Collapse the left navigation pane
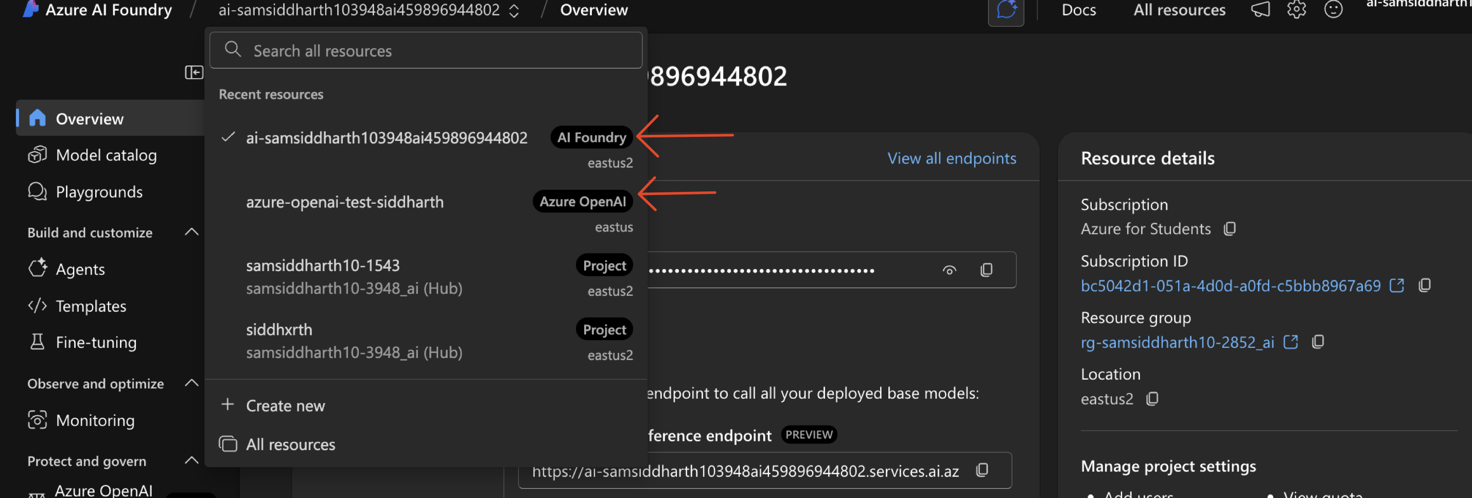Viewport: 1472px width, 498px height. click(x=194, y=73)
